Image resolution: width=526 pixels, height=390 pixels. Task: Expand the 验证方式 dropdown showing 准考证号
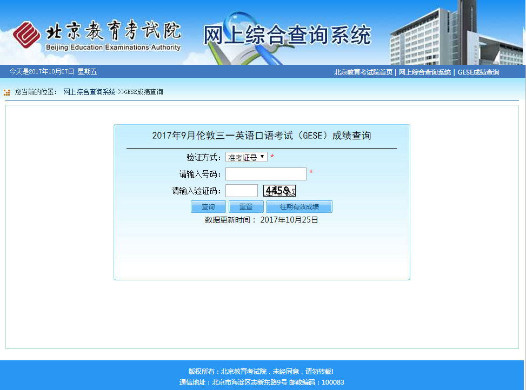coord(247,157)
